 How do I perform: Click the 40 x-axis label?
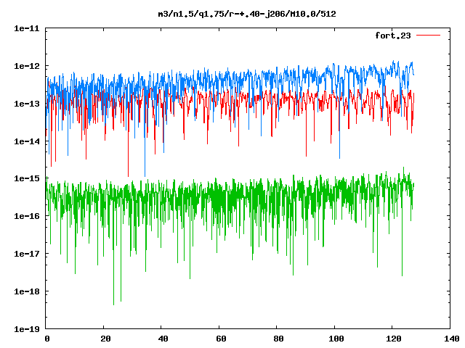point(163,339)
